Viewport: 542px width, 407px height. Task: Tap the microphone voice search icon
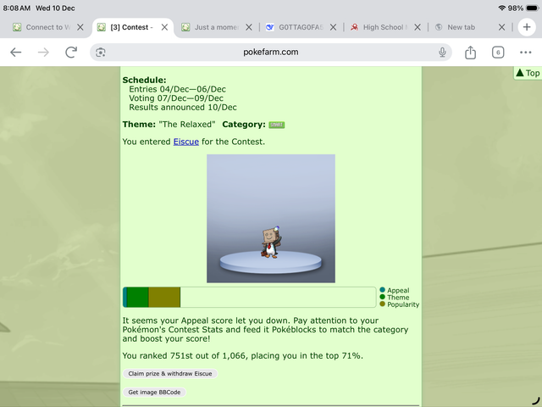coord(442,53)
